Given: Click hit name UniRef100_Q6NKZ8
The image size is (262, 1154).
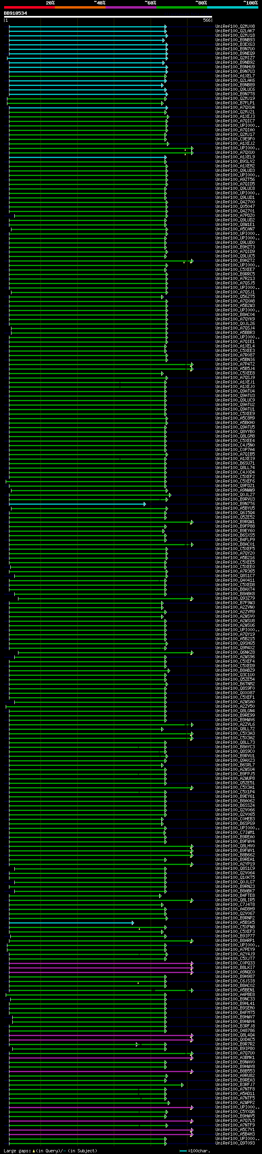Looking at the screenshot, I should click(x=235, y=652).
